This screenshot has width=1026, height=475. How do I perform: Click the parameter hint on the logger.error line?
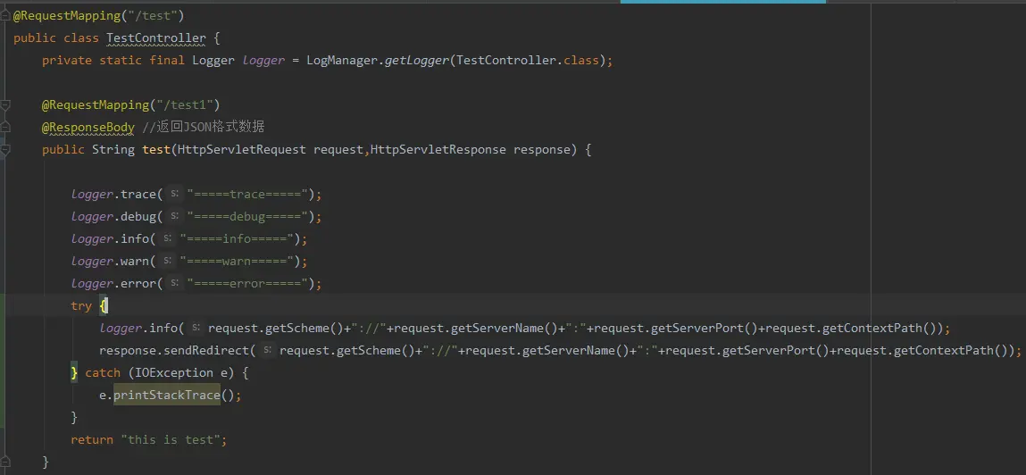[x=174, y=283]
